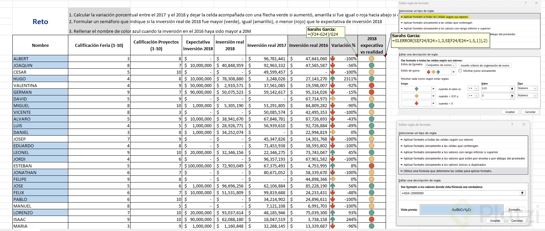The image size is (545, 231).
Task: Click the help question mark in the icon-set rule dialog
Action: pos(525,3)
